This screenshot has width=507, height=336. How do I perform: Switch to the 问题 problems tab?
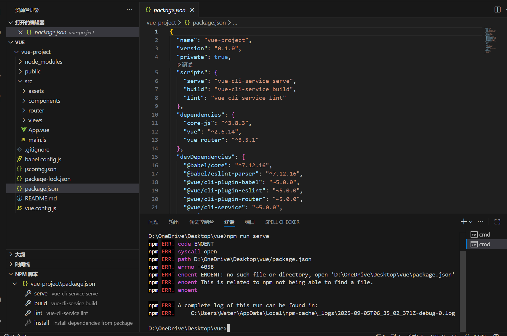[x=153, y=222]
